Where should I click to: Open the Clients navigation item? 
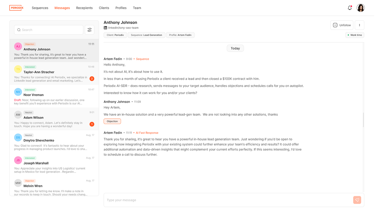tap(104, 8)
